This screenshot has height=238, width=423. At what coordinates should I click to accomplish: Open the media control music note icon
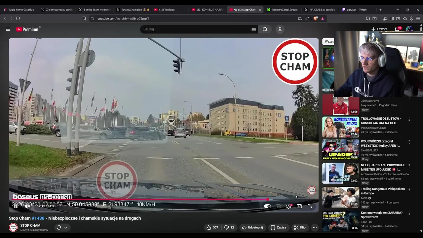tap(385, 19)
